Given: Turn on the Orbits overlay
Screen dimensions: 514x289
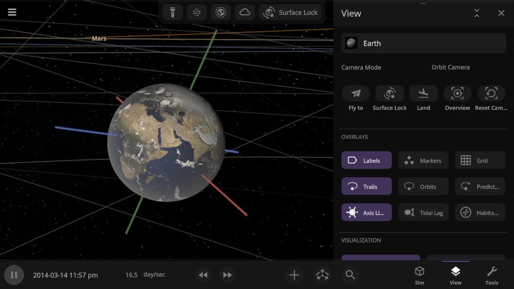Looking at the screenshot, I should (x=423, y=187).
